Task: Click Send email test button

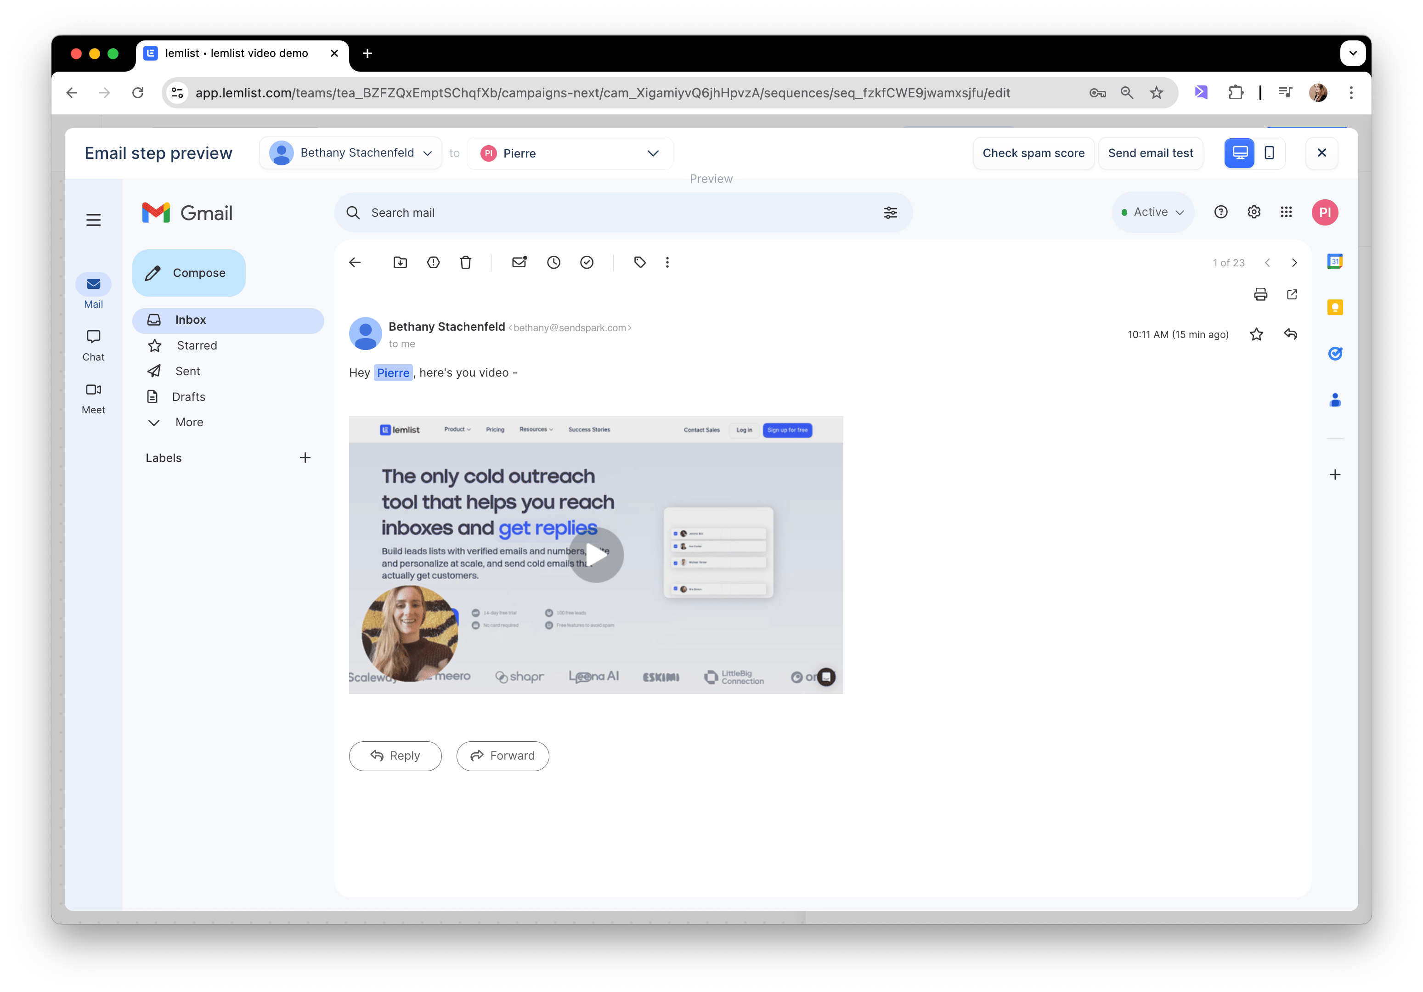Action: [x=1150, y=153]
